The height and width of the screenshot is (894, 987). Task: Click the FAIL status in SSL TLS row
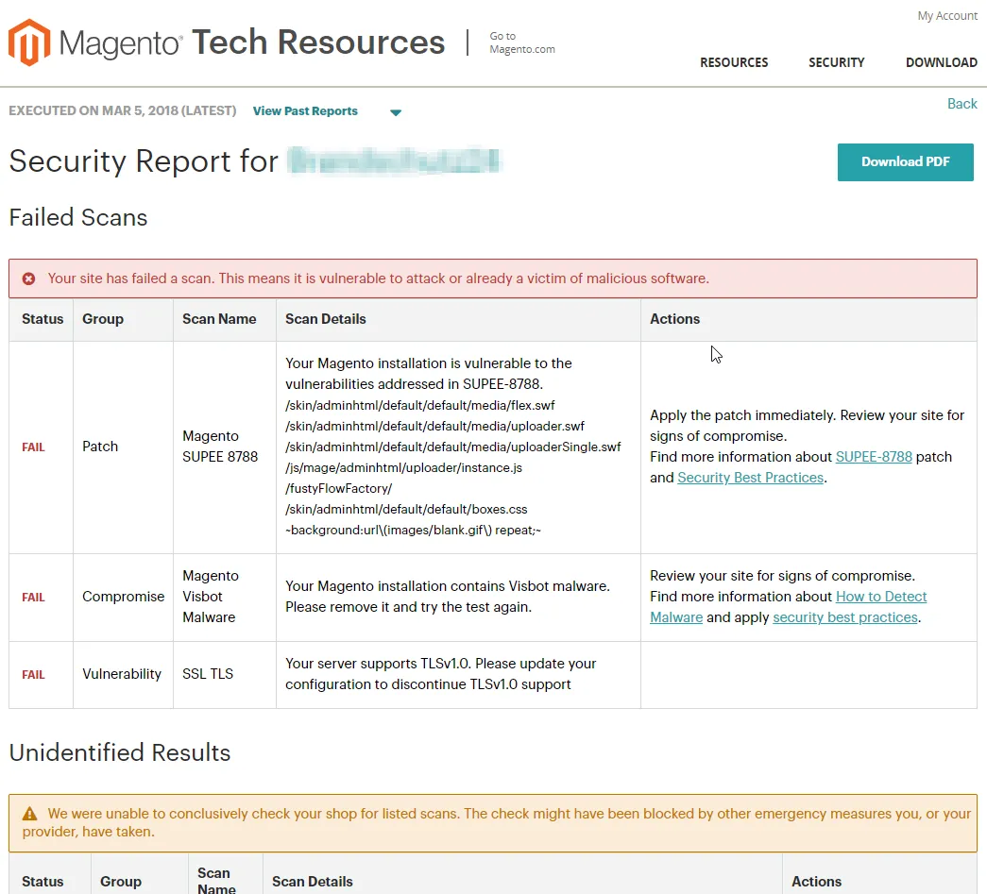point(33,675)
